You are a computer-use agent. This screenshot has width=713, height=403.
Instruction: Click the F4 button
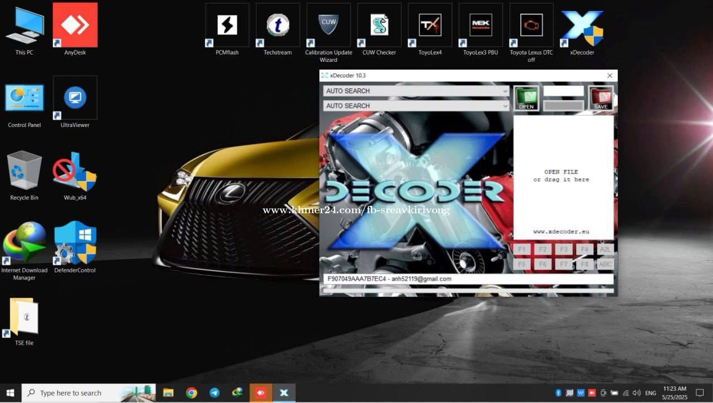[x=584, y=249]
